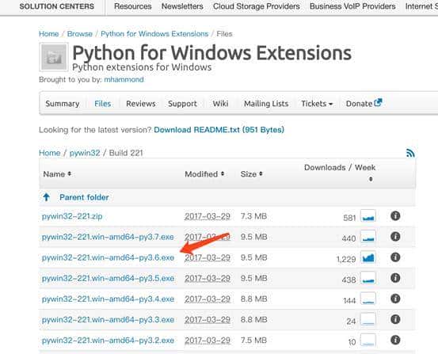Click the up-arrow icon beside Parent folder
This screenshot has height=354, width=438.
pyautogui.click(x=47, y=197)
